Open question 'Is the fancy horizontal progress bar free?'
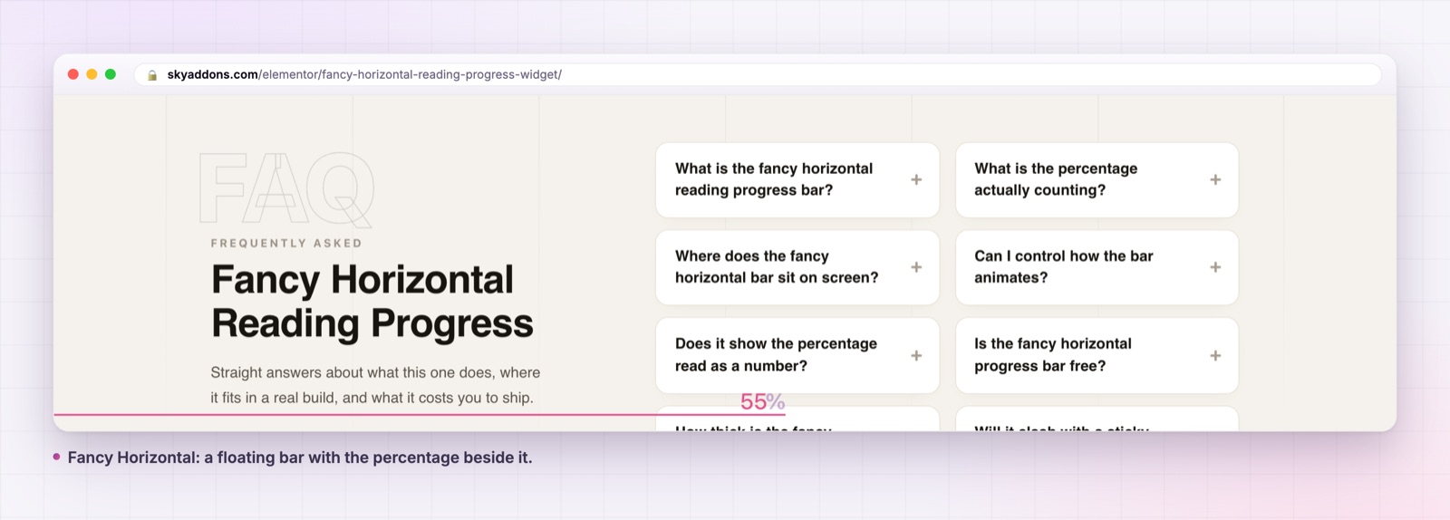Screen dimensions: 1450x520 pyautogui.click(x=1097, y=355)
